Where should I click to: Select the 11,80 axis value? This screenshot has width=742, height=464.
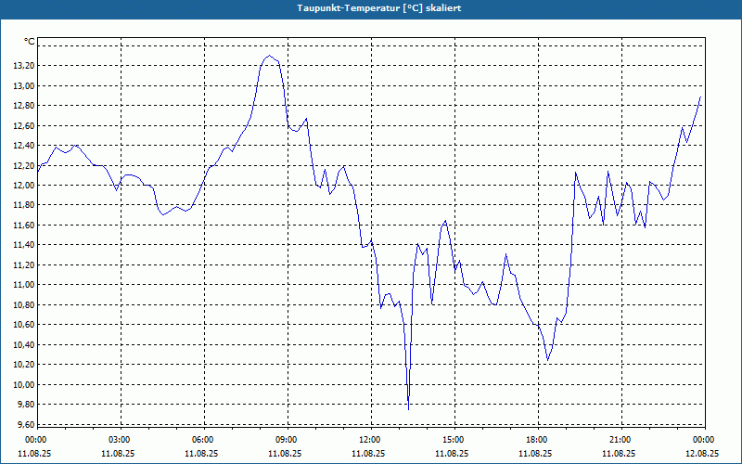tap(25, 205)
